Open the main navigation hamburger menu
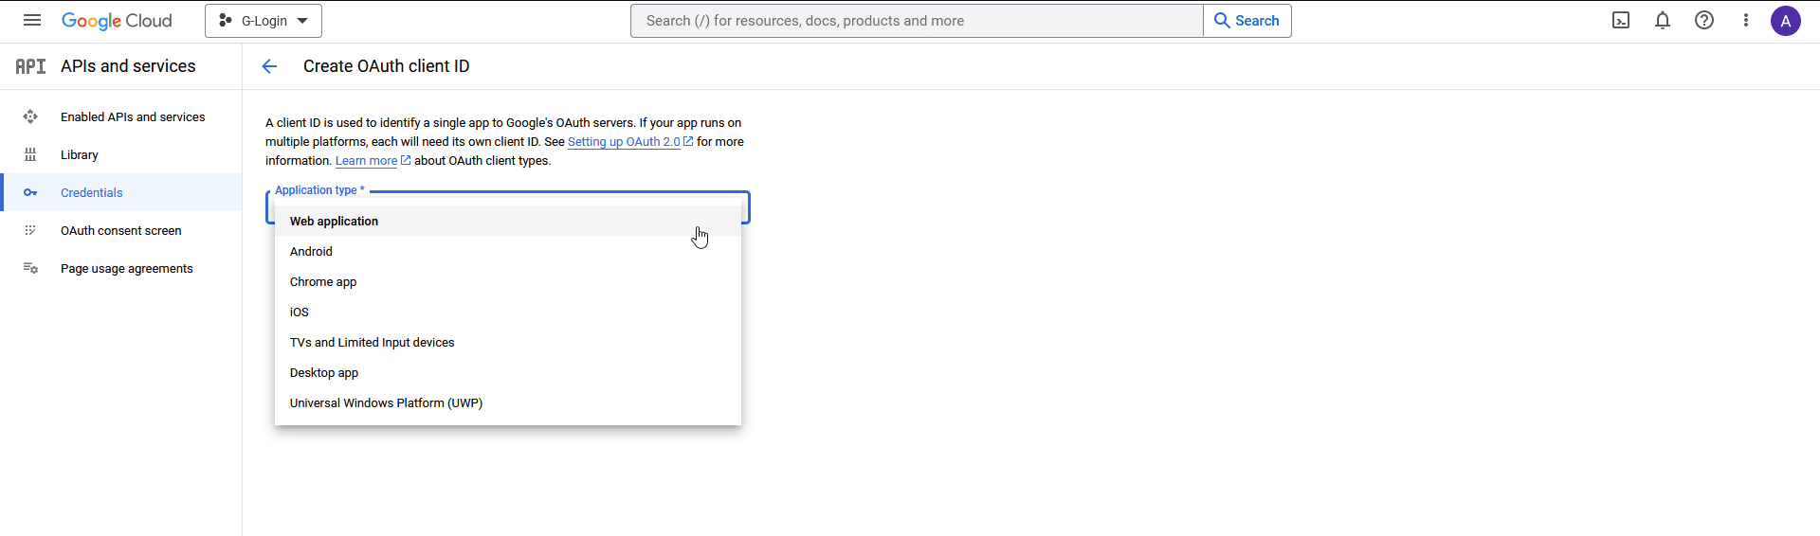The width and height of the screenshot is (1820, 536). point(32,20)
